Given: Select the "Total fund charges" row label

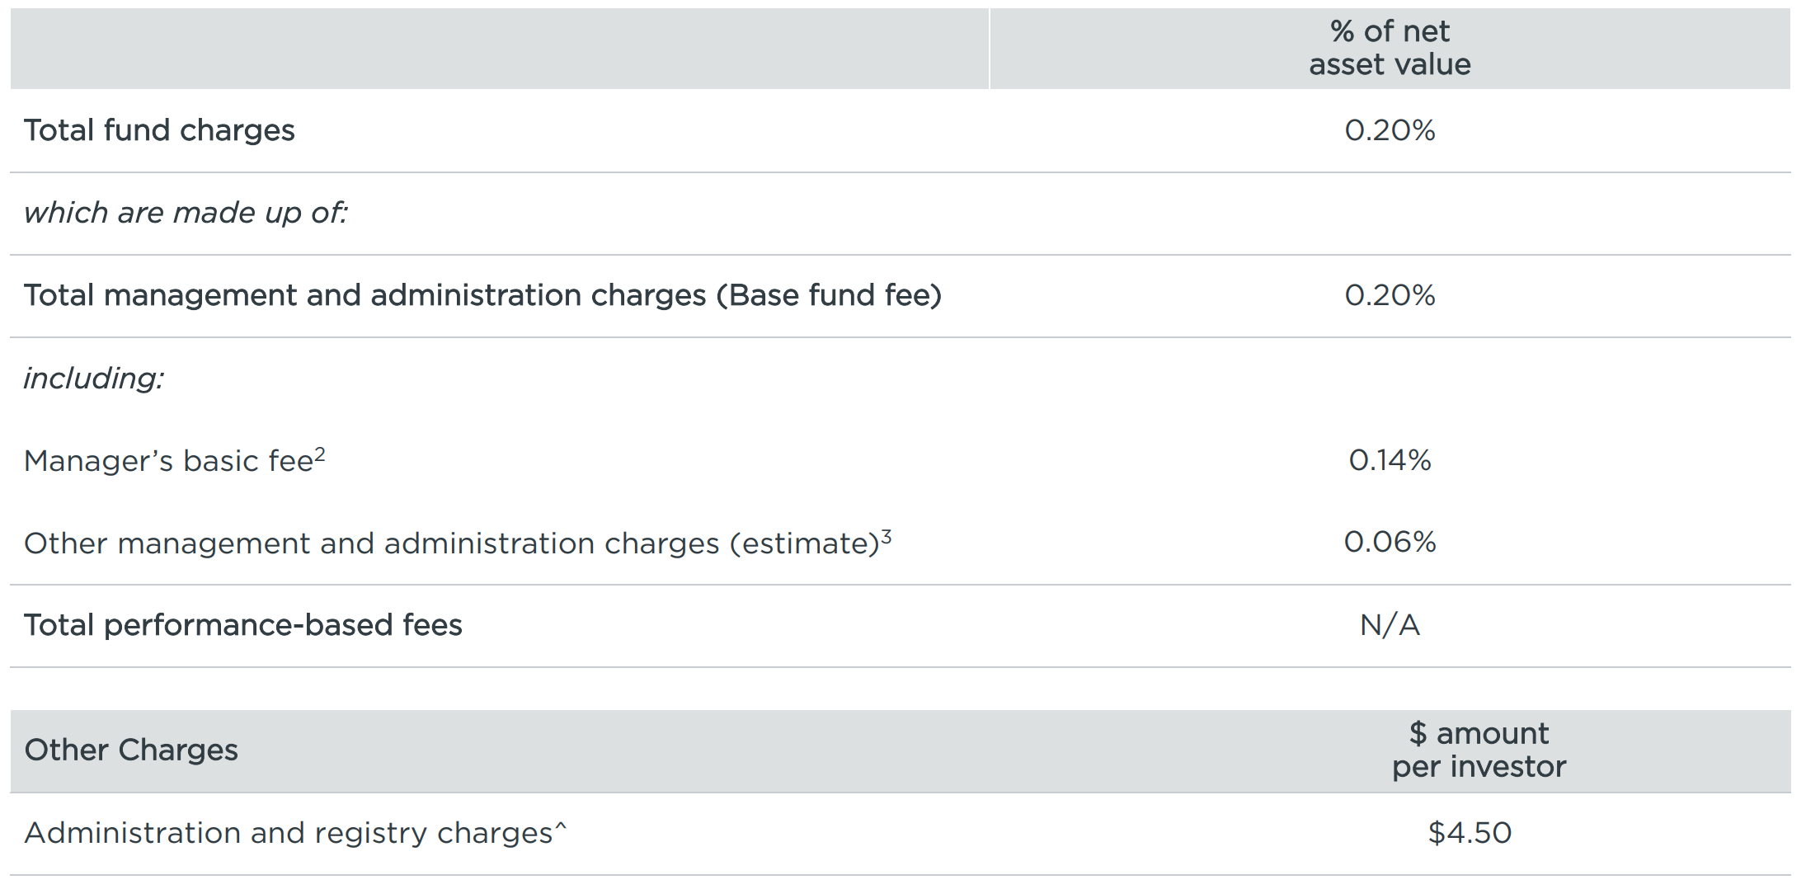Looking at the screenshot, I should pos(159,130).
